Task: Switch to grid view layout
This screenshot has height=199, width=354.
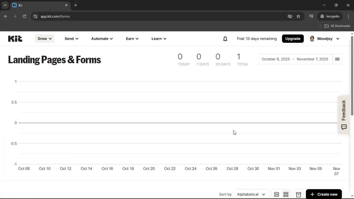Action: pyautogui.click(x=286, y=194)
